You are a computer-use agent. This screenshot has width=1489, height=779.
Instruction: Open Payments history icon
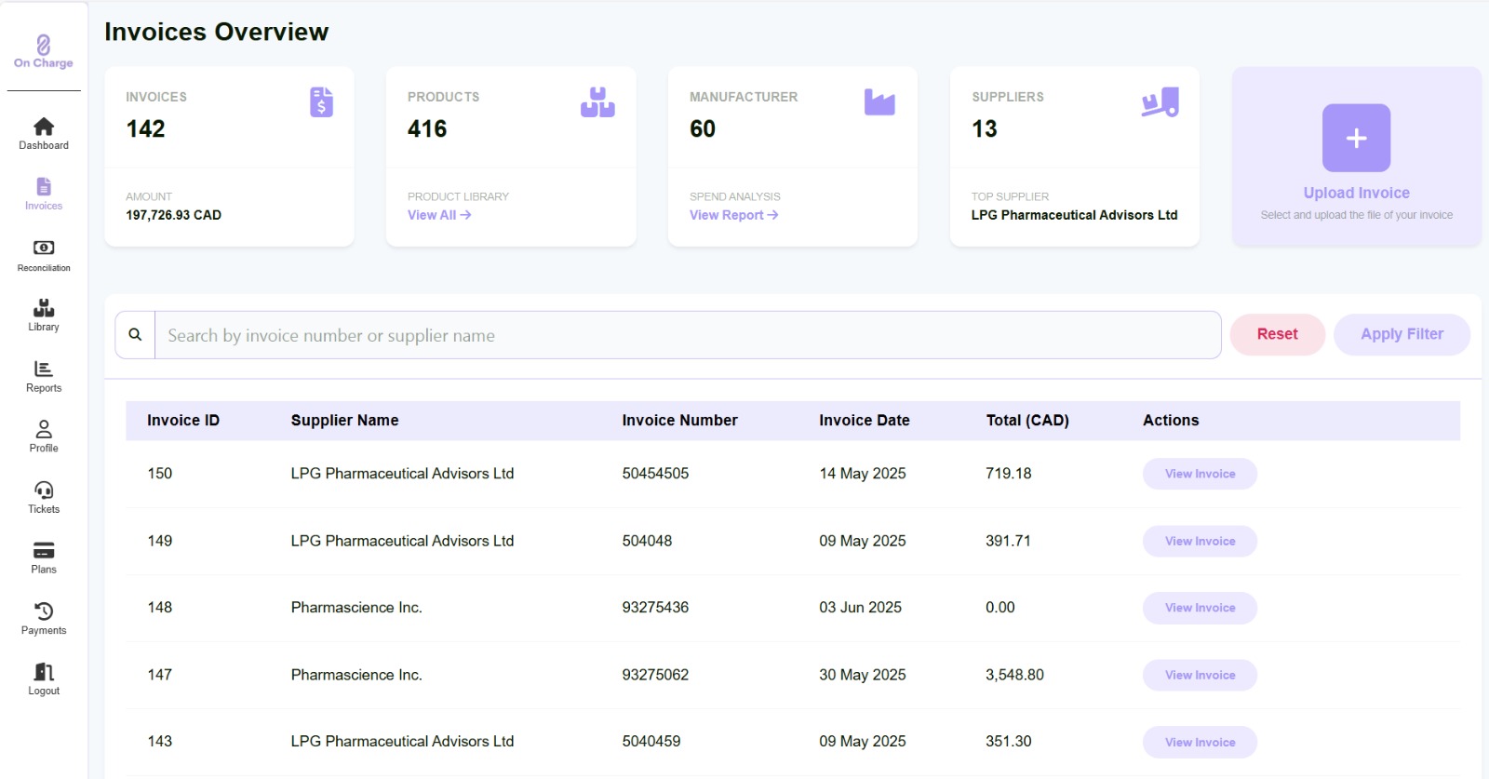coord(44,611)
